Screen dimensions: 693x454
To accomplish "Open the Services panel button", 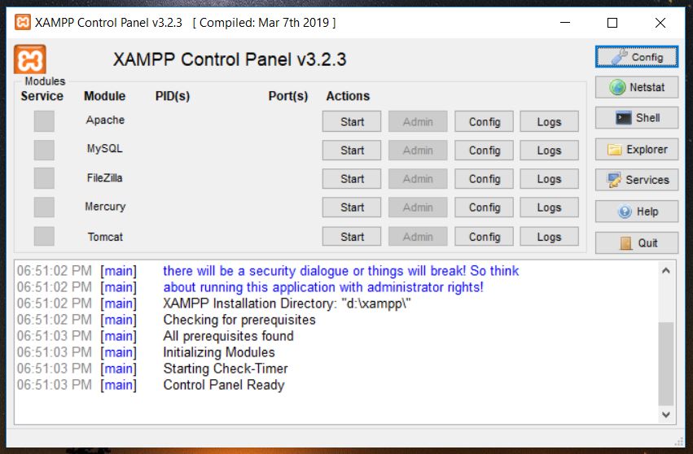I will pyautogui.click(x=637, y=180).
